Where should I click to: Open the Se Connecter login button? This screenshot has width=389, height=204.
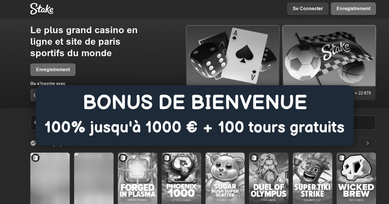[308, 9]
